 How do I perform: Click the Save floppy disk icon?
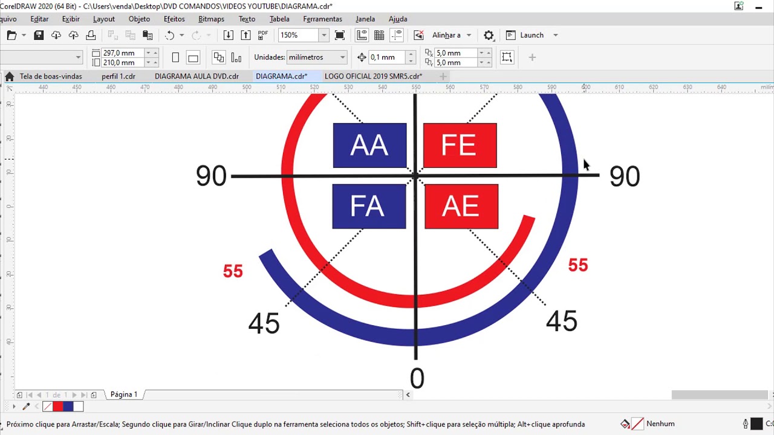click(x=39, y=35)
